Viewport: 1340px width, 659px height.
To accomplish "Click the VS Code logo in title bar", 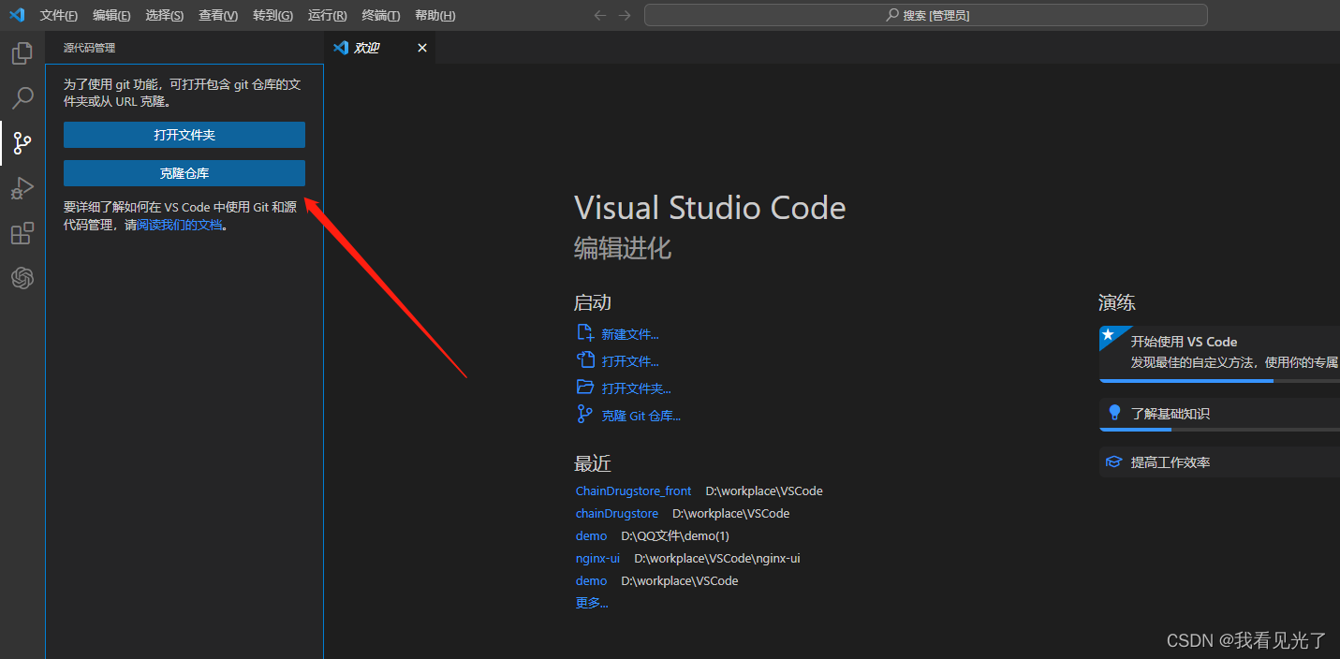I will (17, 15).
